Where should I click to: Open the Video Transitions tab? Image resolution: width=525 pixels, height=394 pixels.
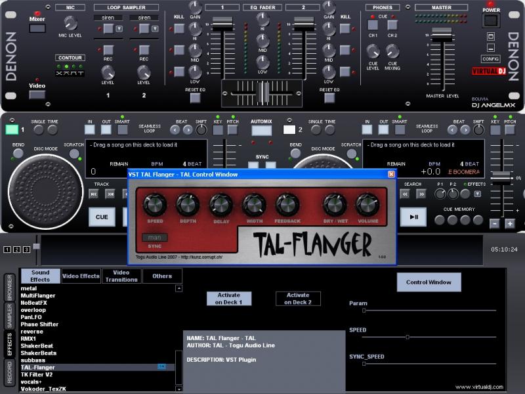121,276
